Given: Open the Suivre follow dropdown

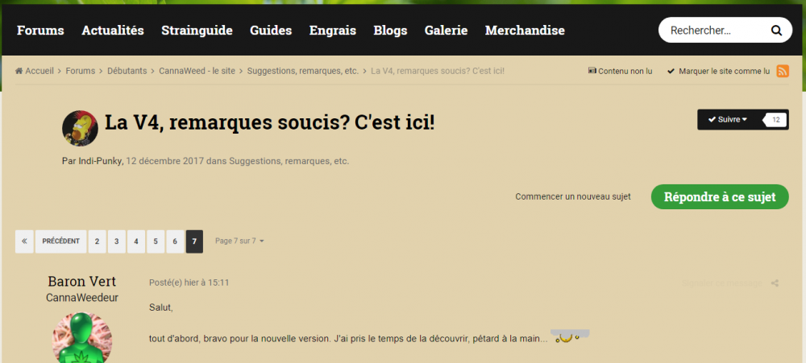Looking at the screenshot, I should (727, 120).
